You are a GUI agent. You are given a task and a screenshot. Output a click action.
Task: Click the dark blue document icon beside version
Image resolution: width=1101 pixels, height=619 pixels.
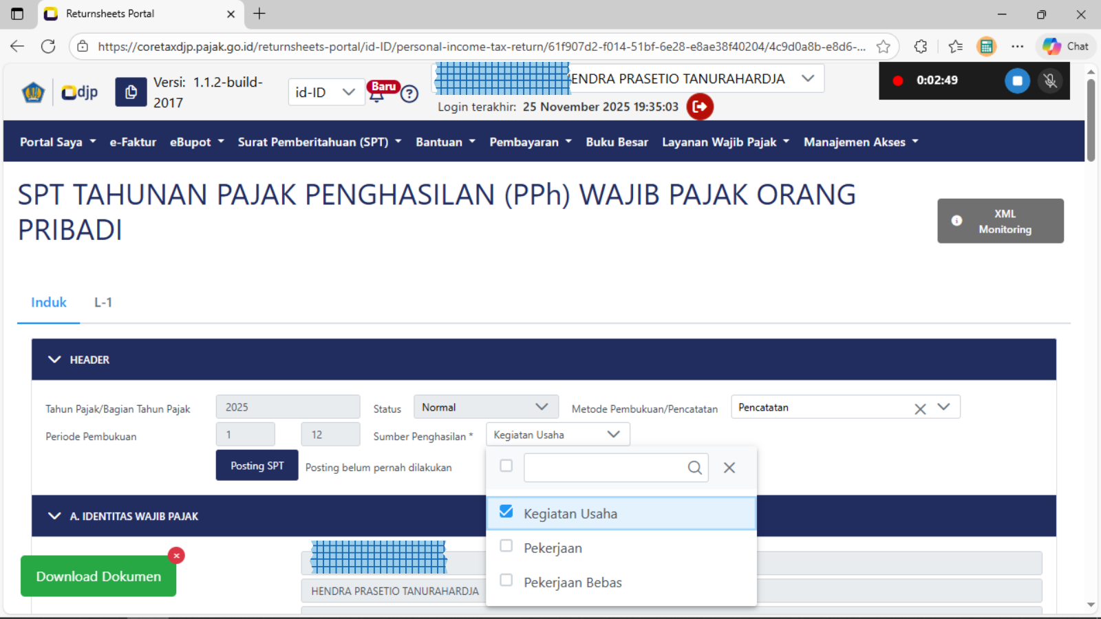(131, 92)
